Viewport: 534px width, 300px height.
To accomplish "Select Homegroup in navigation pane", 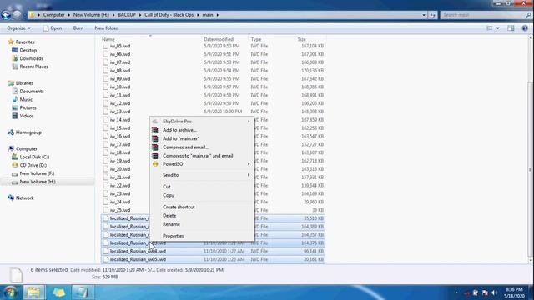I will tap(28, 132).
